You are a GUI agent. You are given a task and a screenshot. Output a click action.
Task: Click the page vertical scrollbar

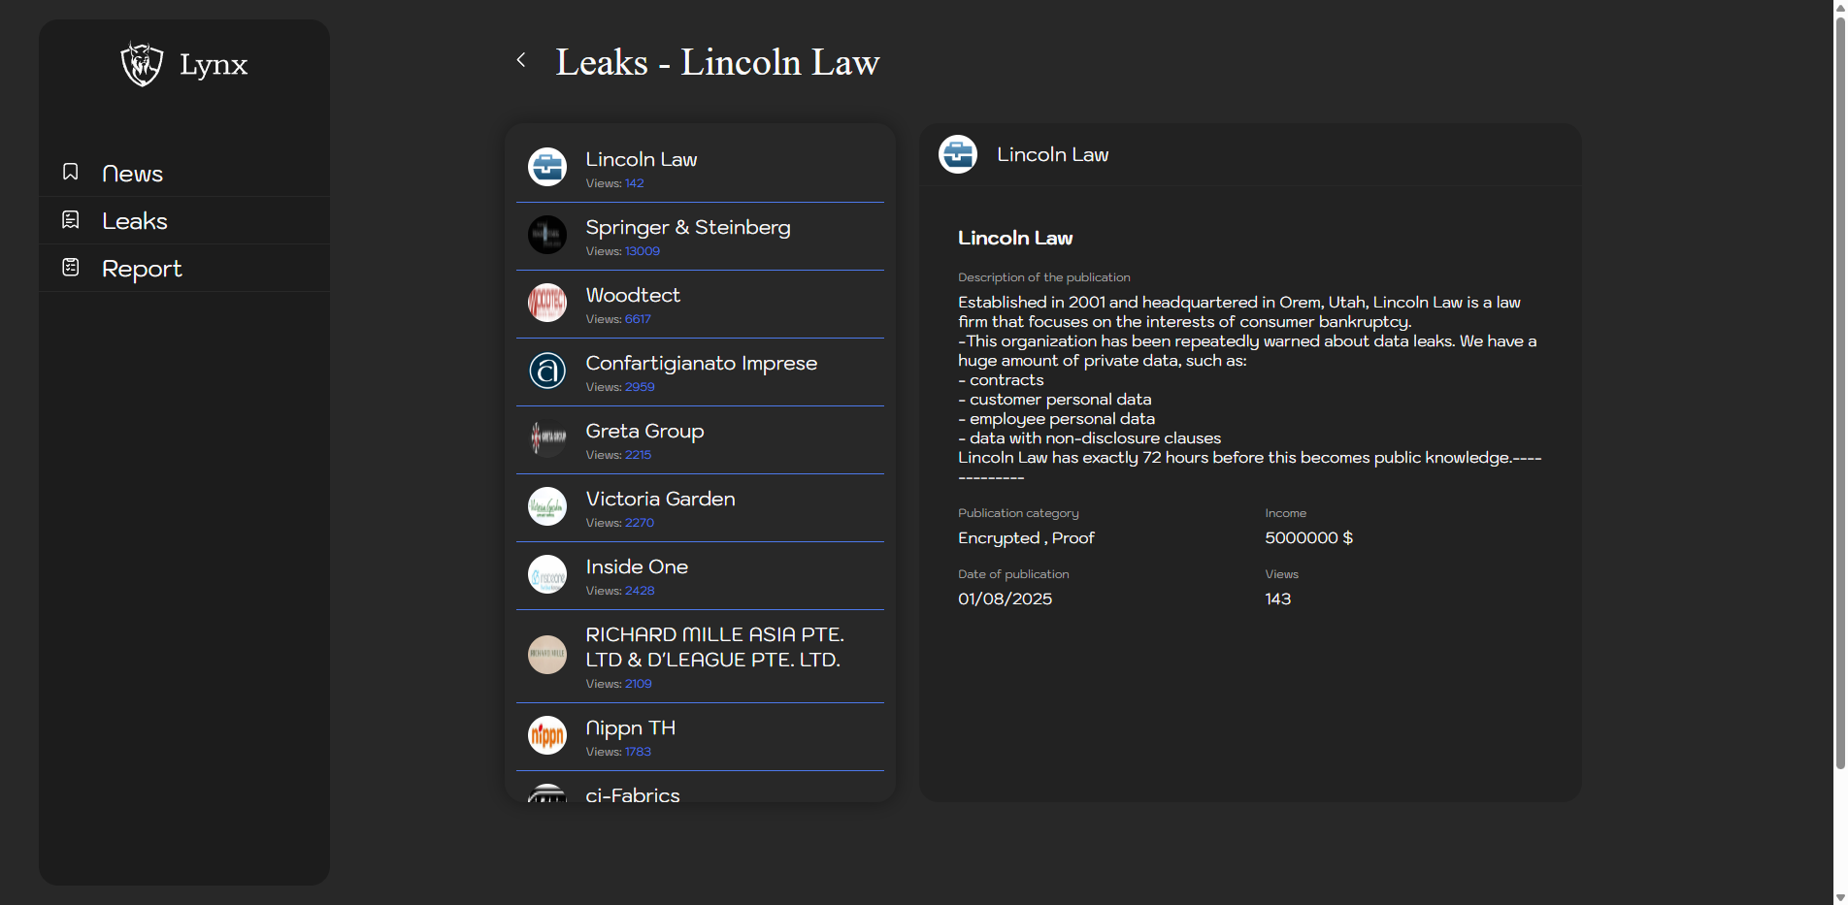1839,388
